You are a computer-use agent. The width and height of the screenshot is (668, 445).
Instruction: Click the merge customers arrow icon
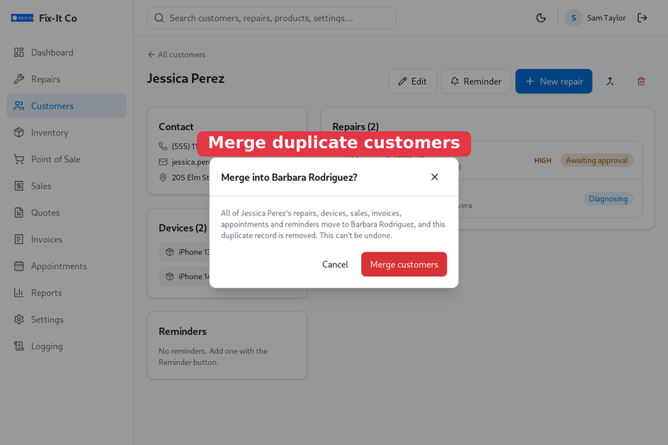coord(610,81)
